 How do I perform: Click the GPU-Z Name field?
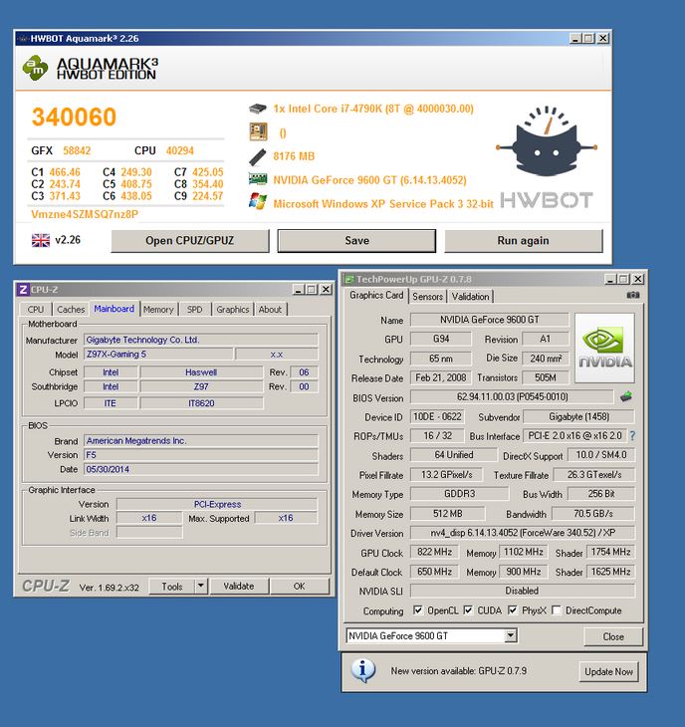[490, 320]
